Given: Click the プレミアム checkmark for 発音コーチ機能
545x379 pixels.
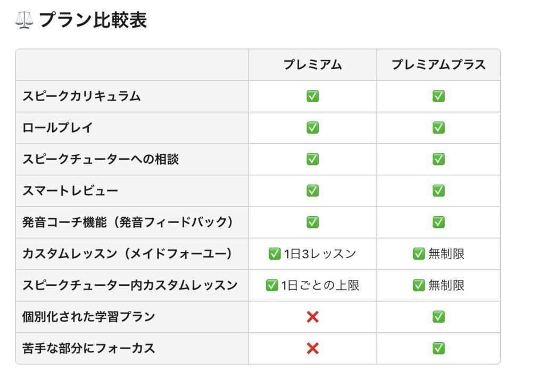Looking at the screenshot, I should (312, 222).
